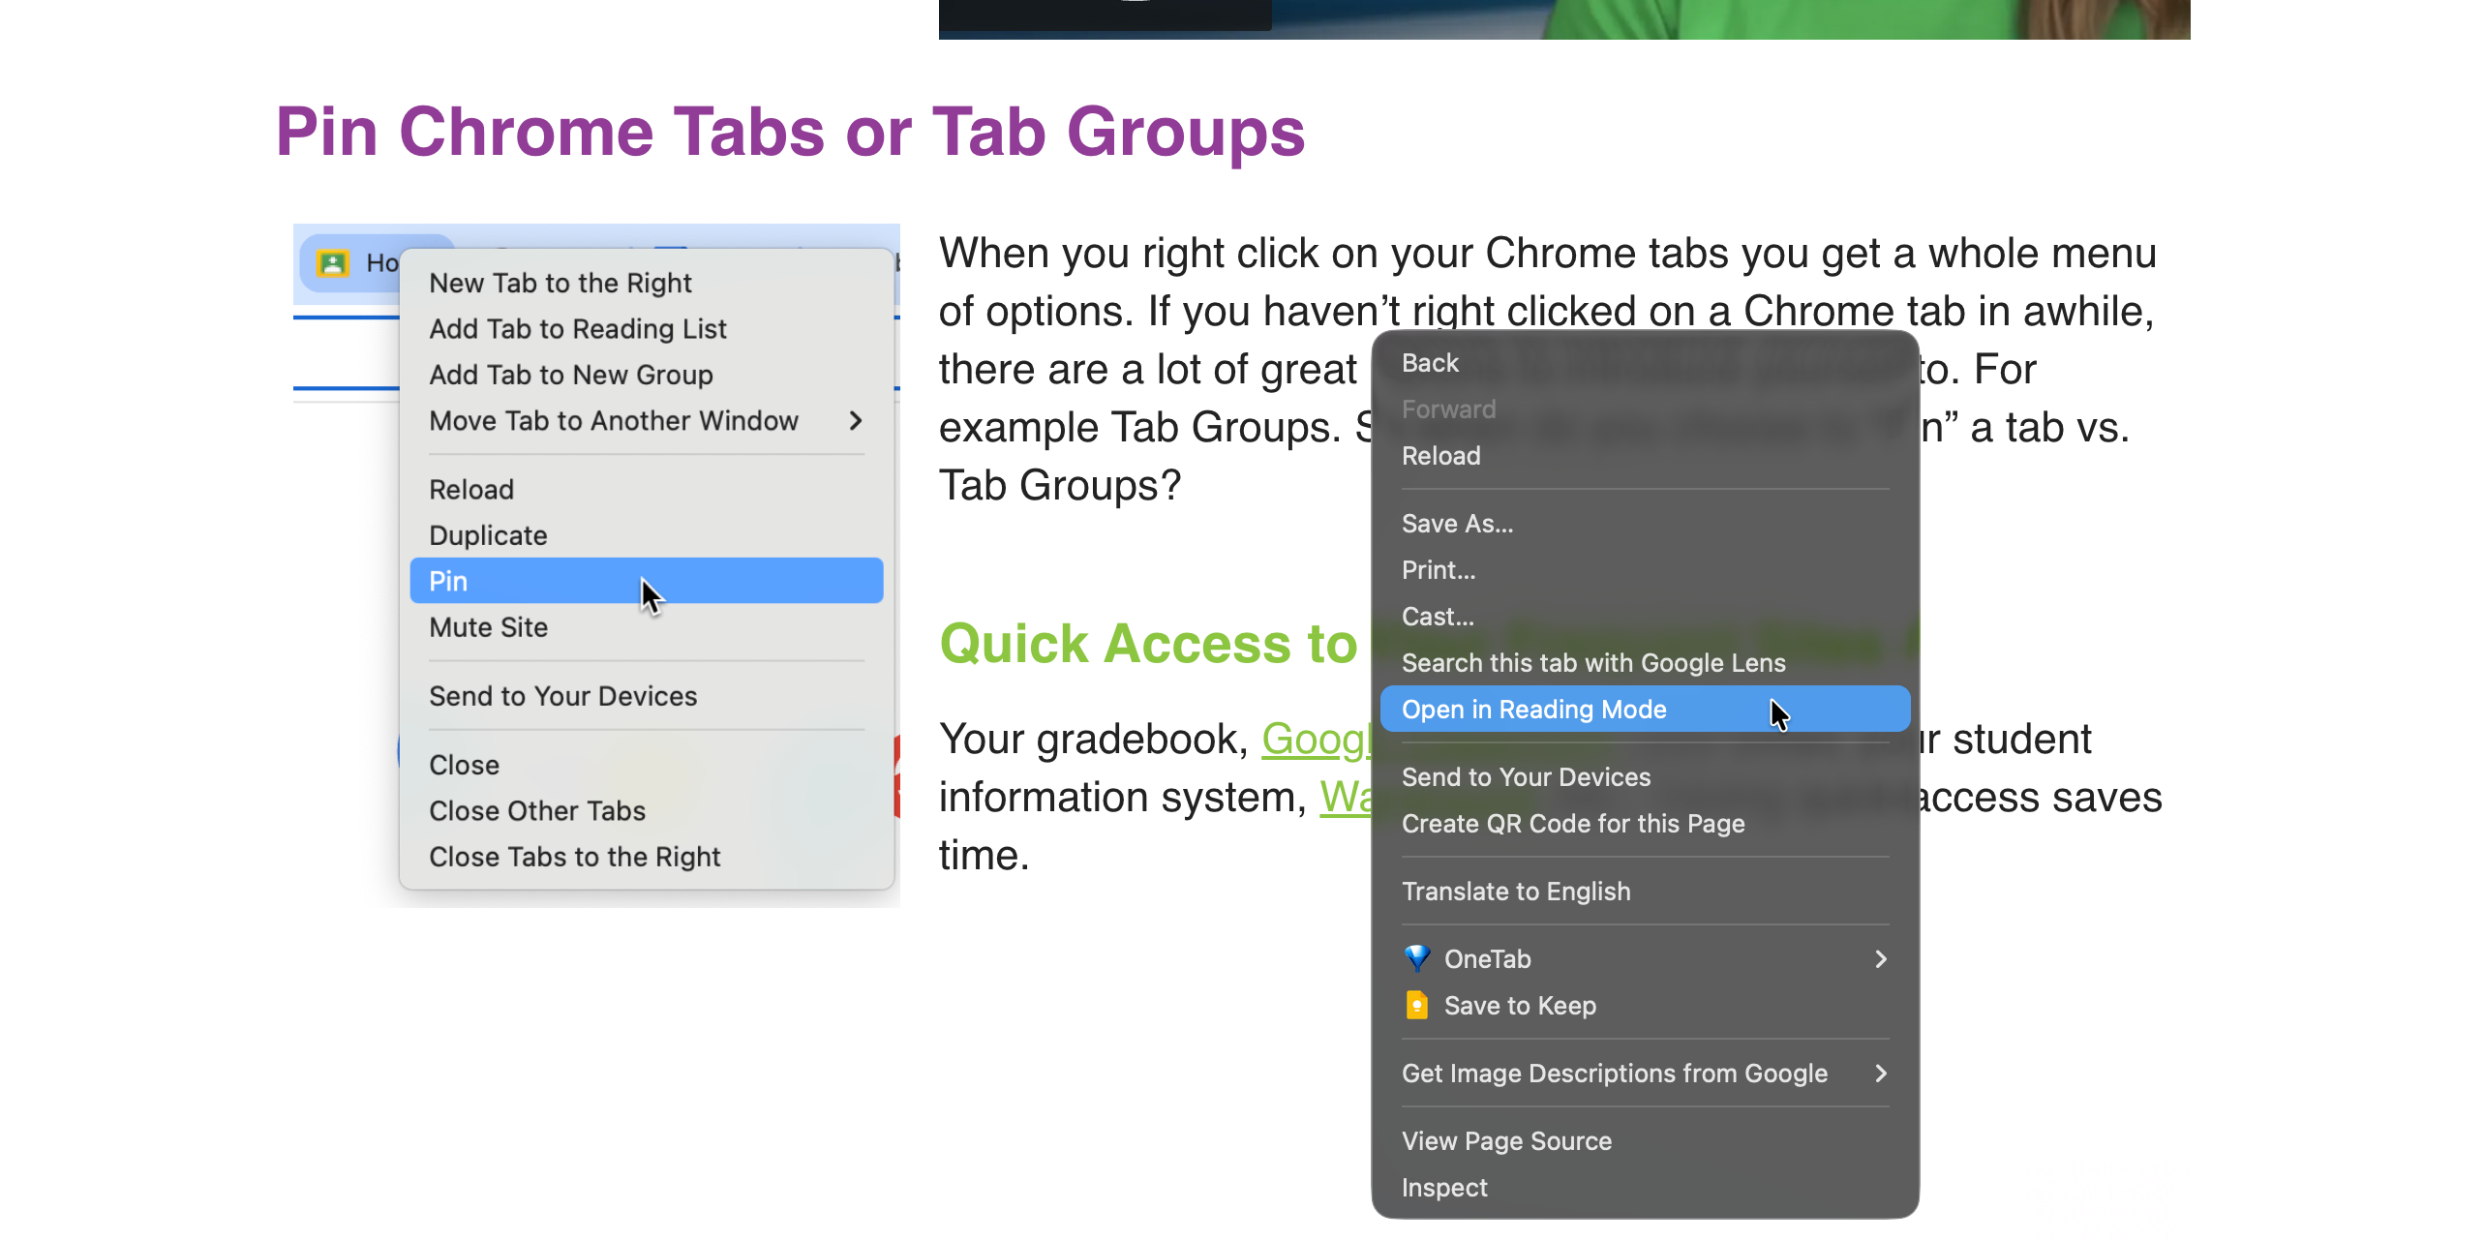Image resolution: width=2484 pixels, height=1241 pixels.
Task: Click the green Google link in paragraph
Action: click(x=1315, y=741)
